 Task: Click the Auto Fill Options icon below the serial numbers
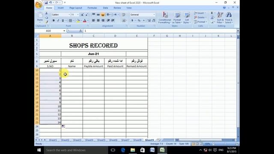pos(63,126)
